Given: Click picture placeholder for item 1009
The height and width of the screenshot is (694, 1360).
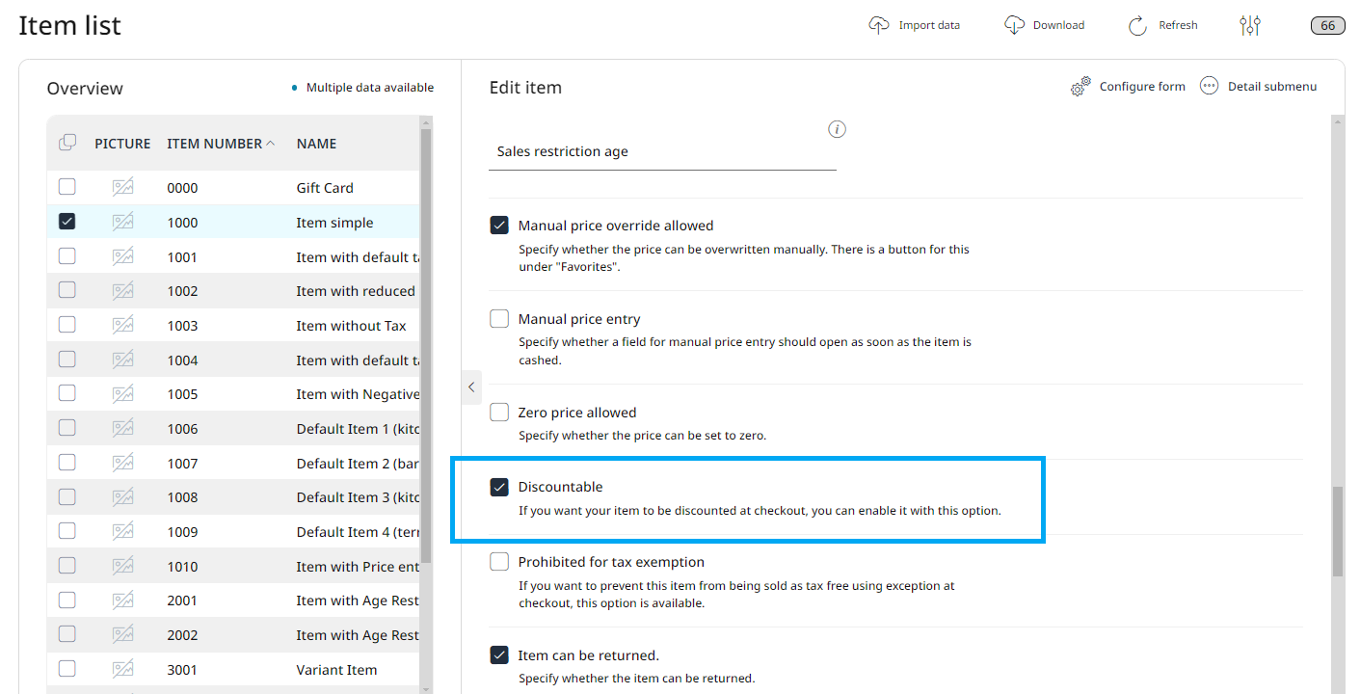Looking at the screenshot, I should coord(122,531).
